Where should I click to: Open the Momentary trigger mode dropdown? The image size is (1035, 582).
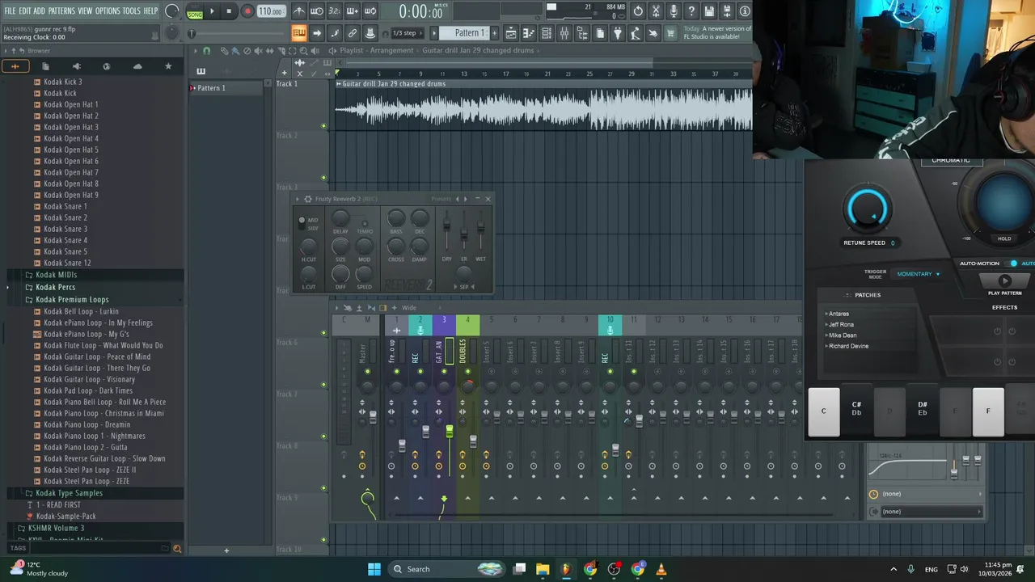[918, 274]
